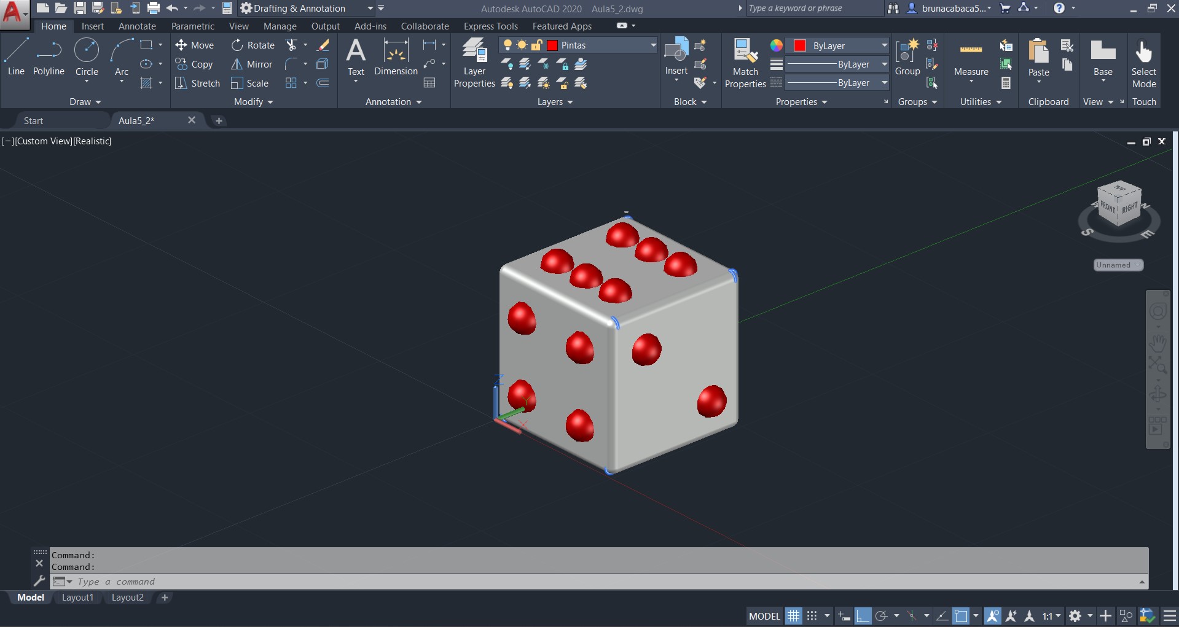Use the Stretch tool
This screenshot has width=1179, height=627.
(197, 83)
